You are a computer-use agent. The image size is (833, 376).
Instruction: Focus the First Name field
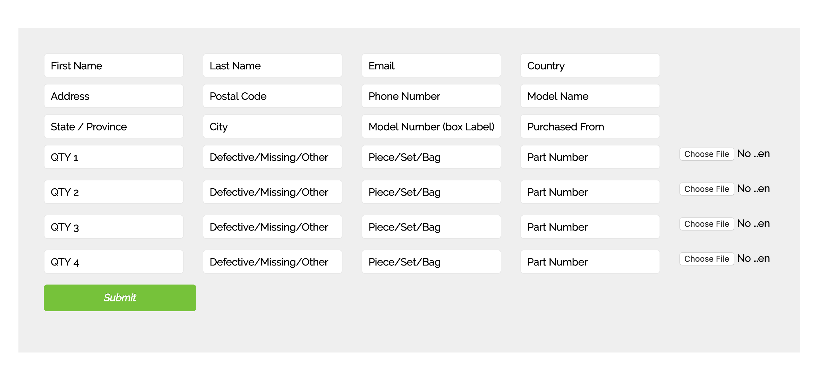(113, 66)
